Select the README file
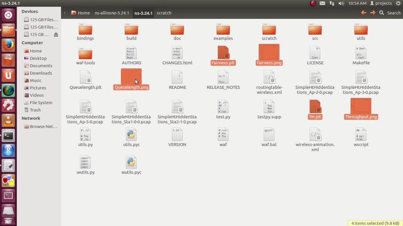Image resolution: width=403 pixels, height=226 pixels. tap(177, 80)
